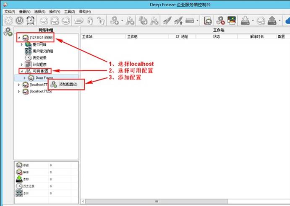Image resolution: width=290 pixels, height=206 pixels.
Task: Collapse the 可用配置 tree node arrow
Action: (22, 71)
